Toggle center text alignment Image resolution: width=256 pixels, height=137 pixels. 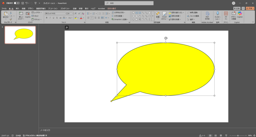pyautogui.click(x=92, y=18)
